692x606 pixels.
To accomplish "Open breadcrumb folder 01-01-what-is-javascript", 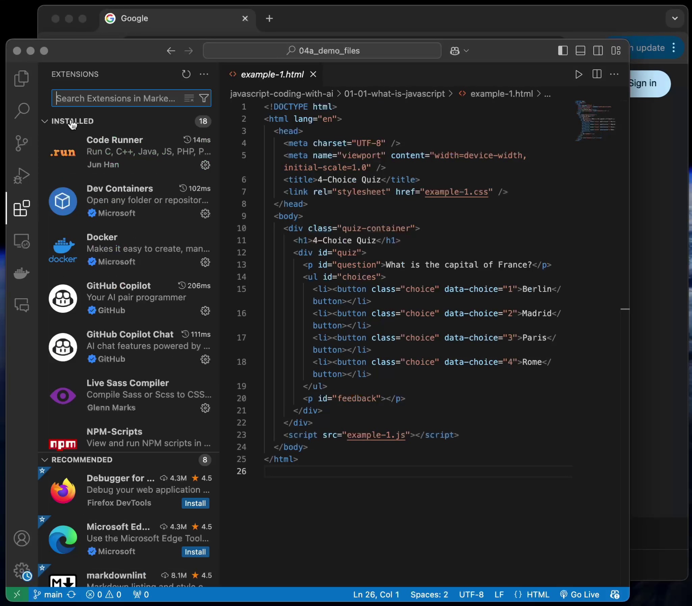I will pos(394,94).
